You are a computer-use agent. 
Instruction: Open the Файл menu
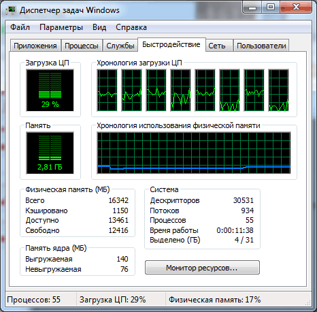(20, 27)
